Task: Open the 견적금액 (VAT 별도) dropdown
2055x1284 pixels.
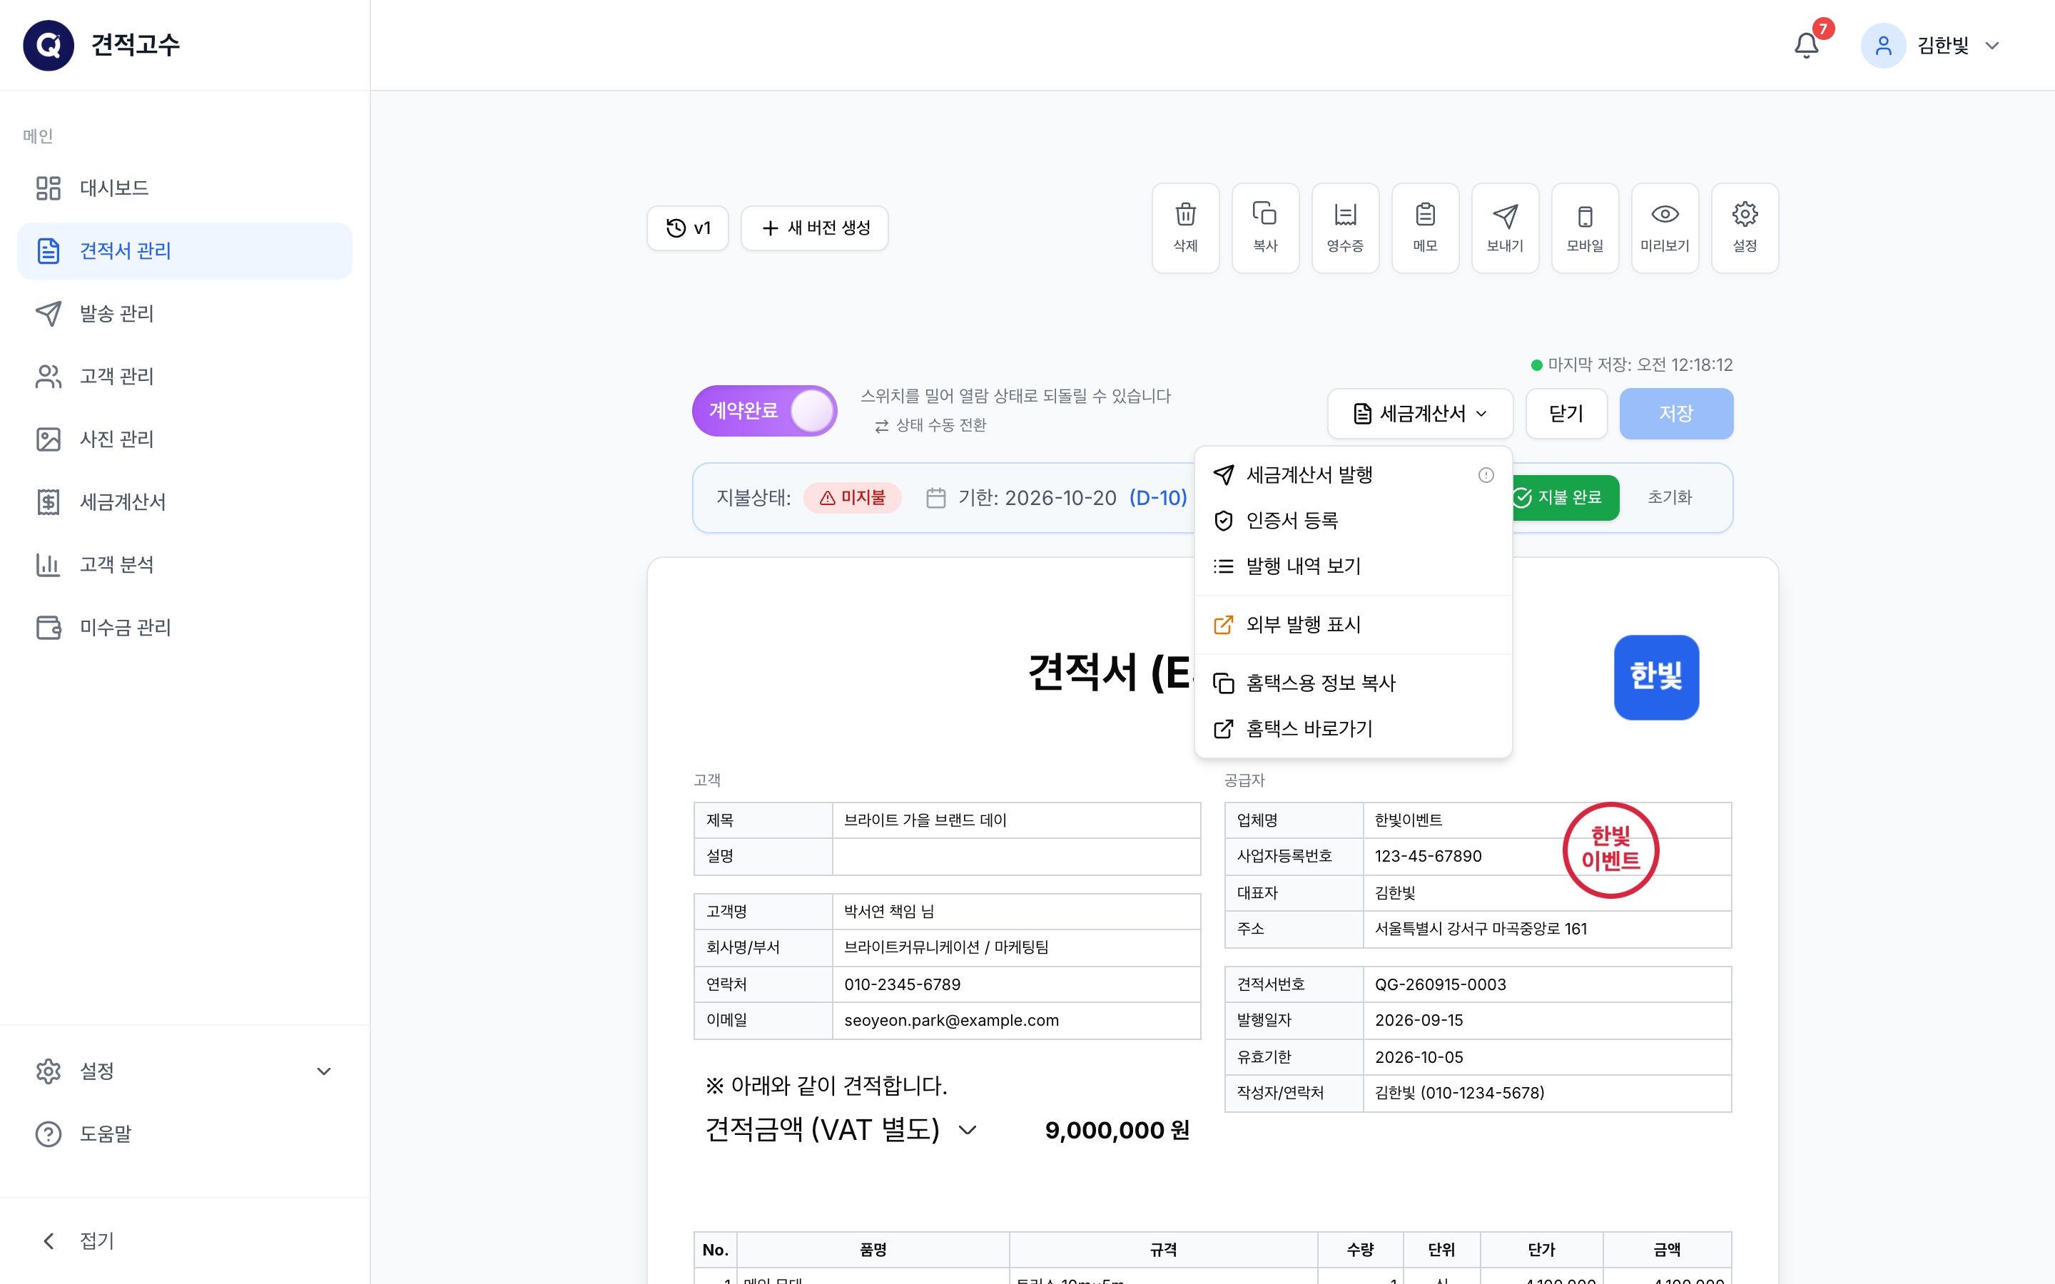Action: [x=841, y=1129]
